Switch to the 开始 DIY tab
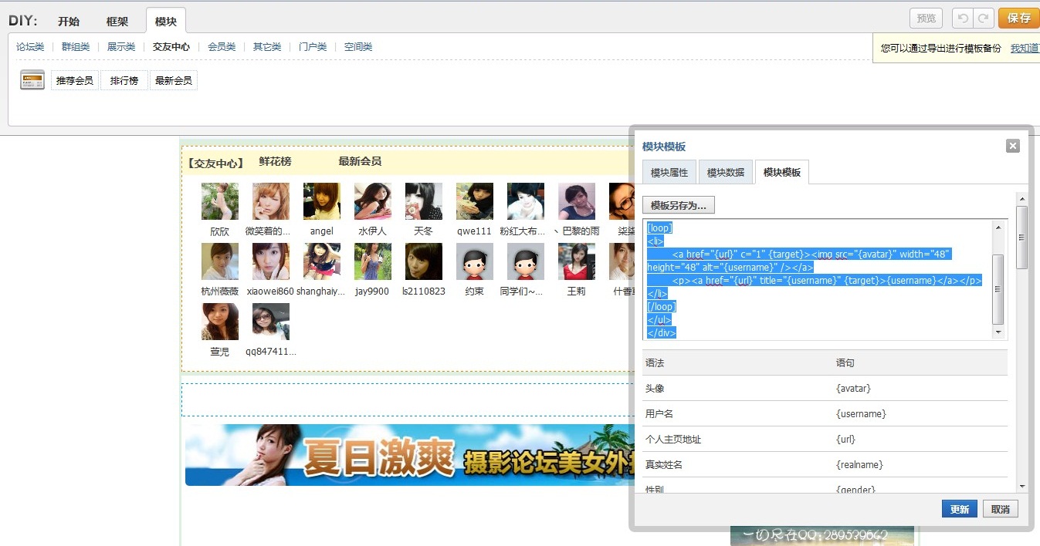Screen dimensions: 1040x546 (x=69, y=21)
